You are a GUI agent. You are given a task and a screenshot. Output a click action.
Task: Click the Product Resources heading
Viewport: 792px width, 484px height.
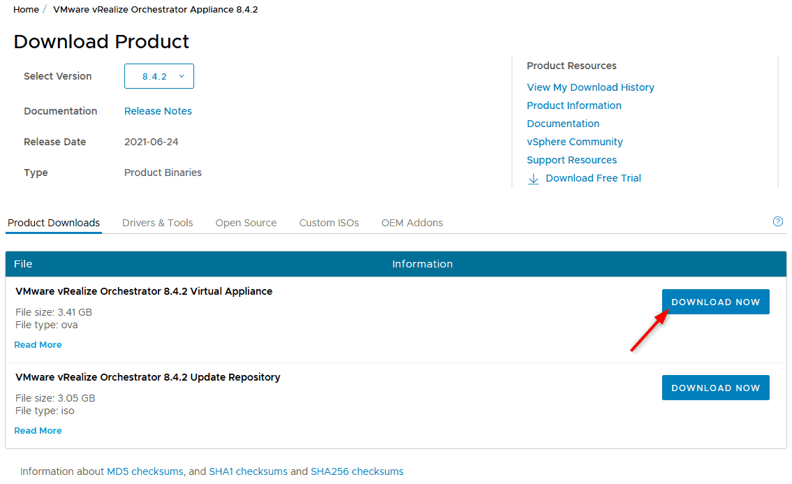click(571, 66)
